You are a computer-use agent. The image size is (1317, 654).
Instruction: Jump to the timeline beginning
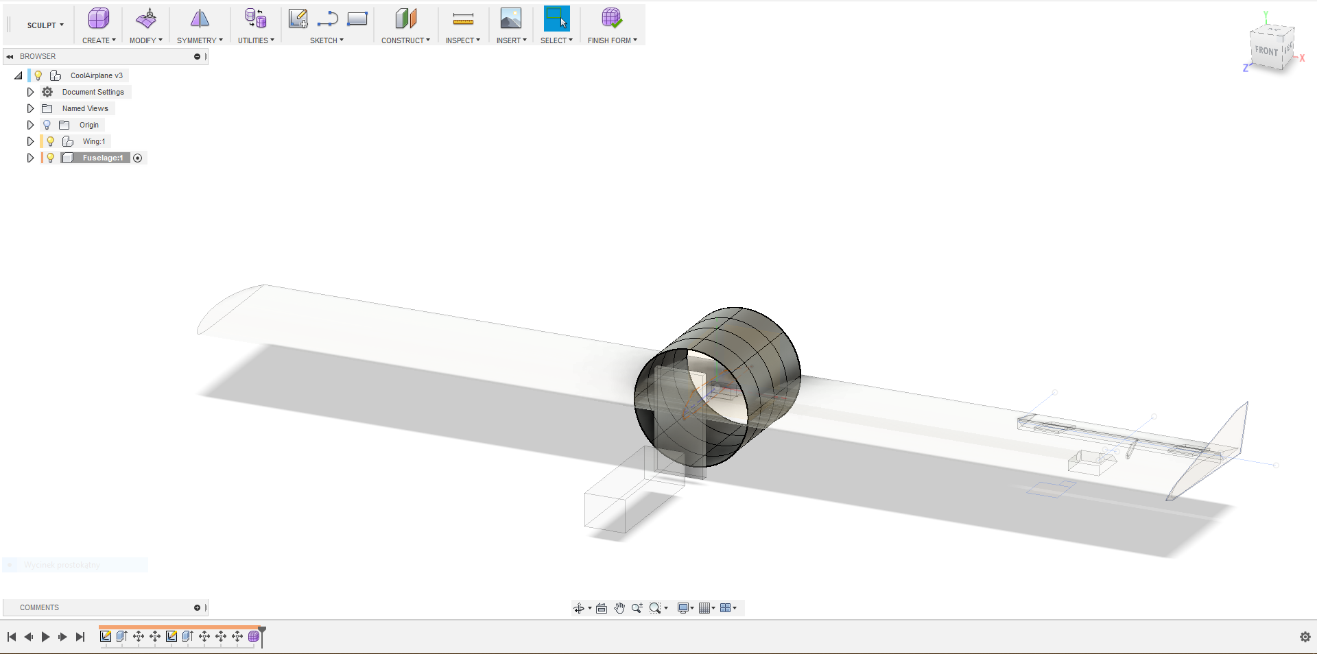[x=12, y=637]
